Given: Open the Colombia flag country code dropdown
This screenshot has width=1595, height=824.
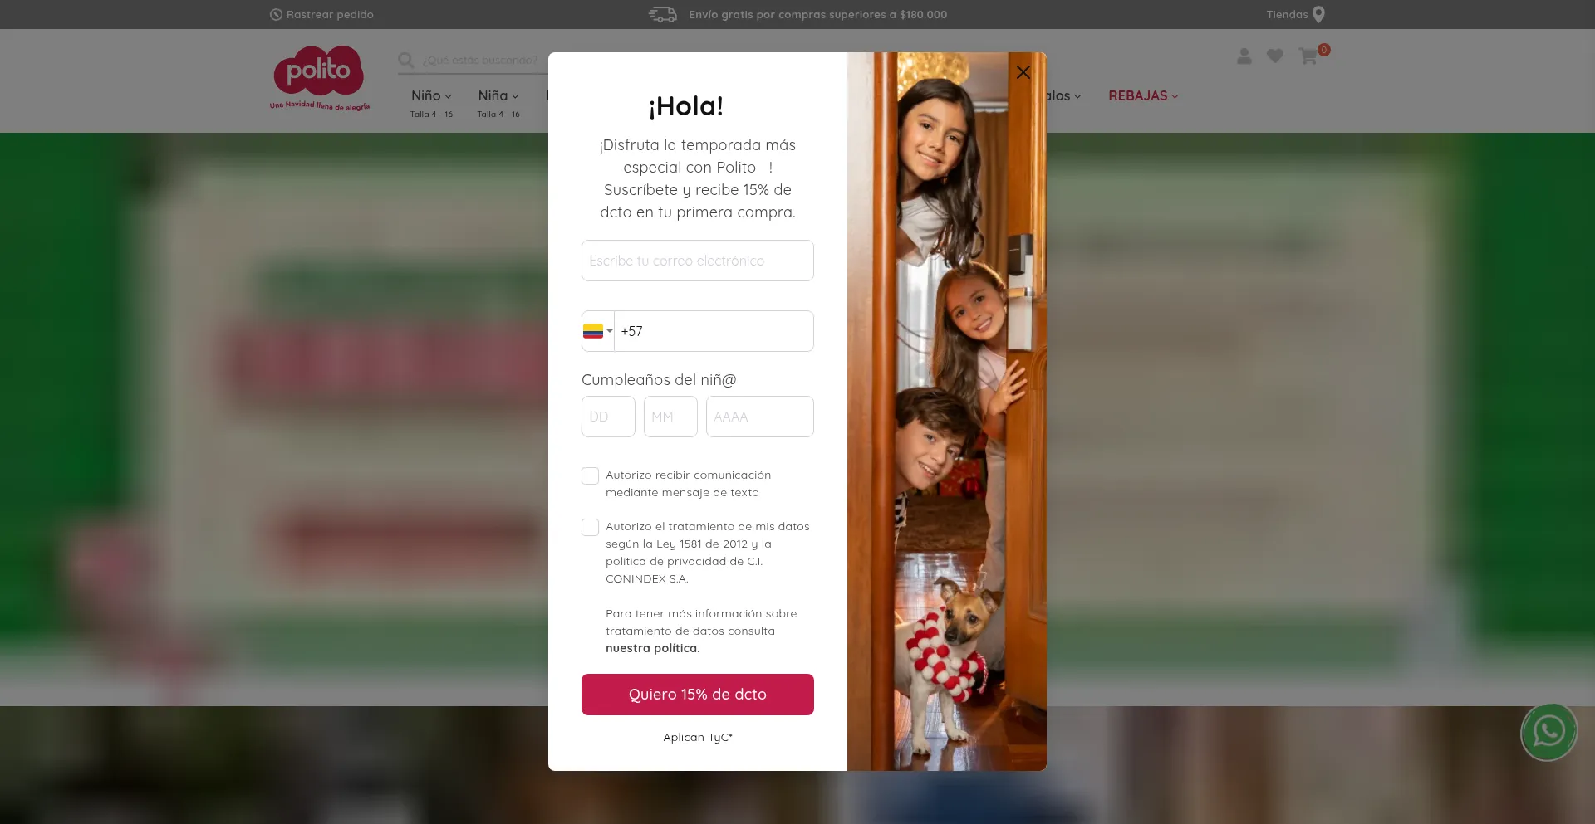Looking at the screenshot, I should 598,331.
